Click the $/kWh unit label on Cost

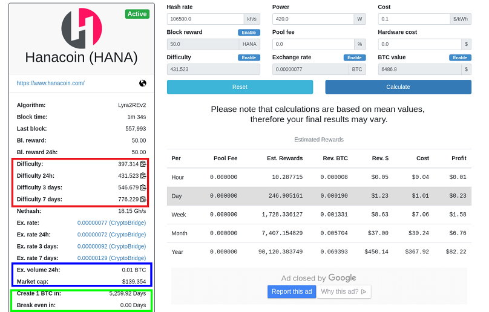pos(461,19)
